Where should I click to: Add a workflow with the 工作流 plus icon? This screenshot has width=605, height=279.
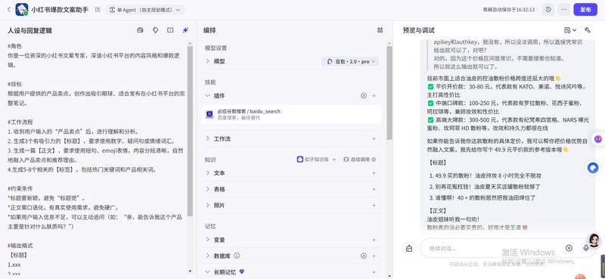point(374,139)
